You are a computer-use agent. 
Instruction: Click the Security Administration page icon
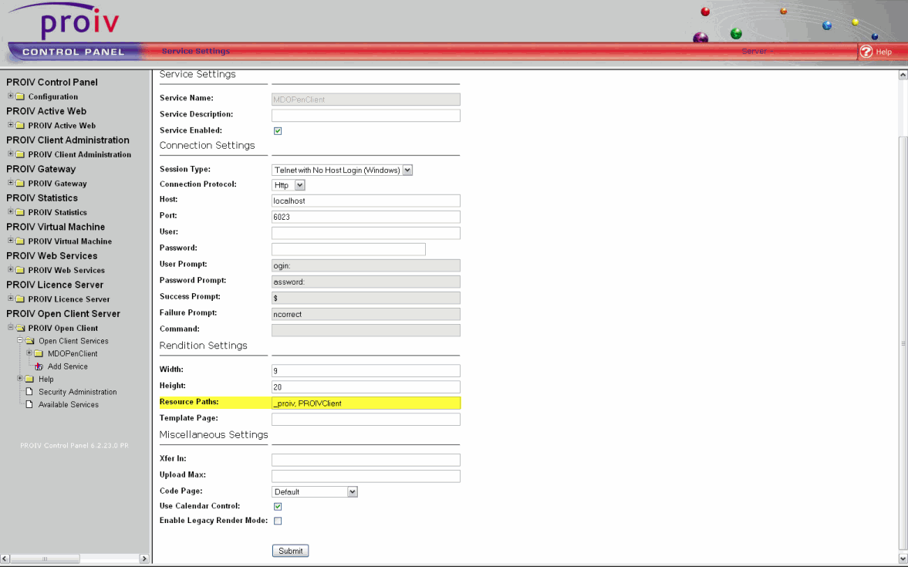click(29, 392)
